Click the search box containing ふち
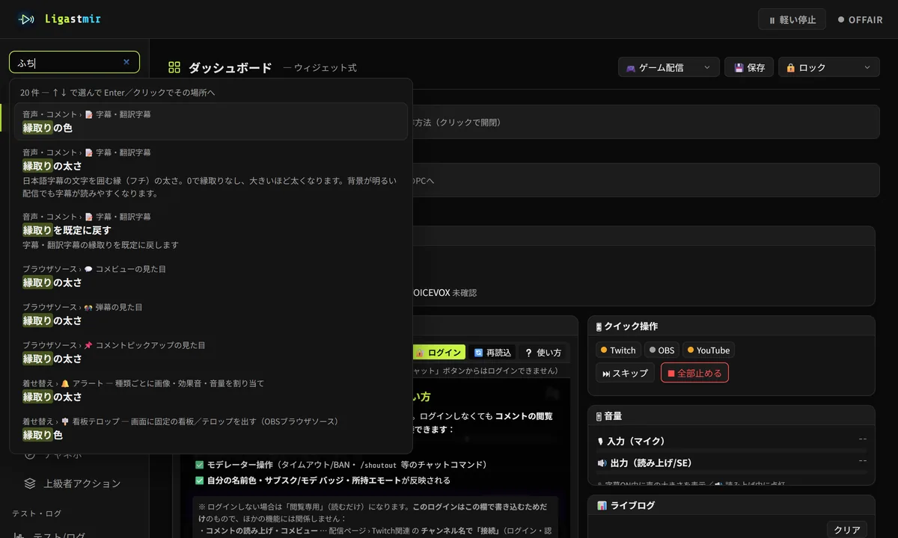 click(74, 62)
